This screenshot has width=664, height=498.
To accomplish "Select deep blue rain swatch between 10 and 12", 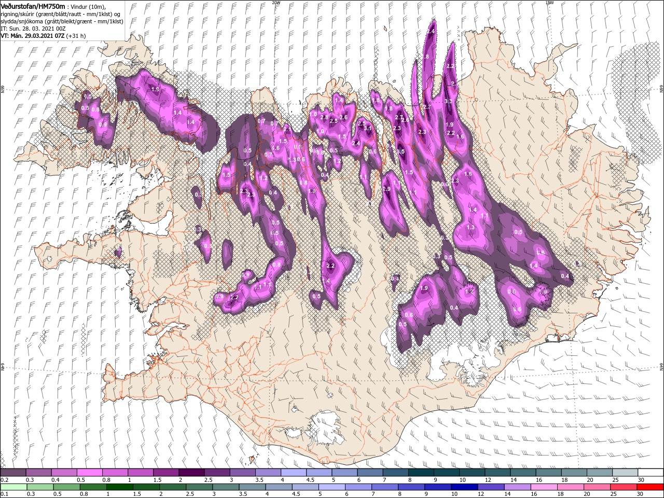I will (x=464, y=487).
